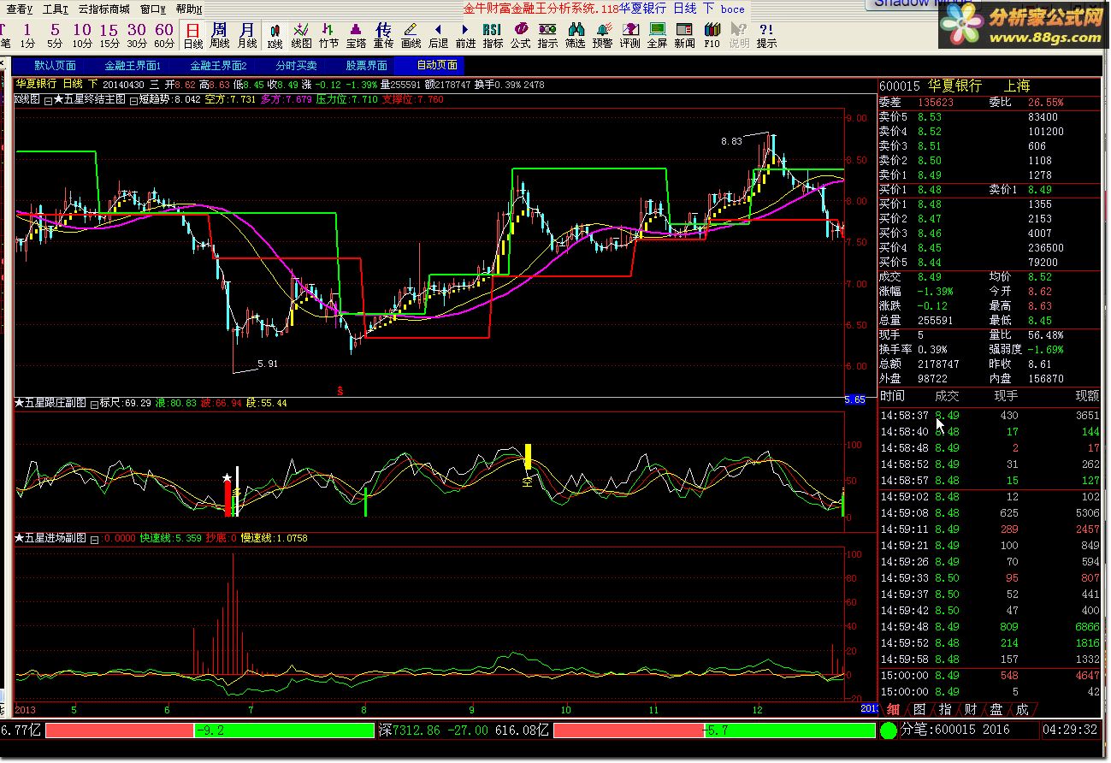Switch to 默认页面 tab

pos(55,65)
